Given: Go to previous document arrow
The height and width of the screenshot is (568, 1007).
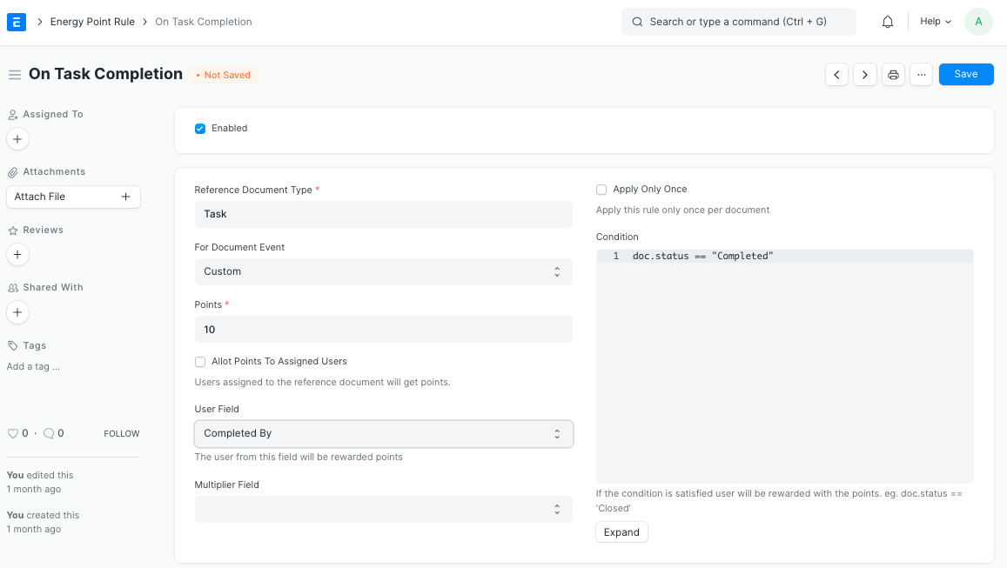Looking at the screenshot, I should pos(836,75).
